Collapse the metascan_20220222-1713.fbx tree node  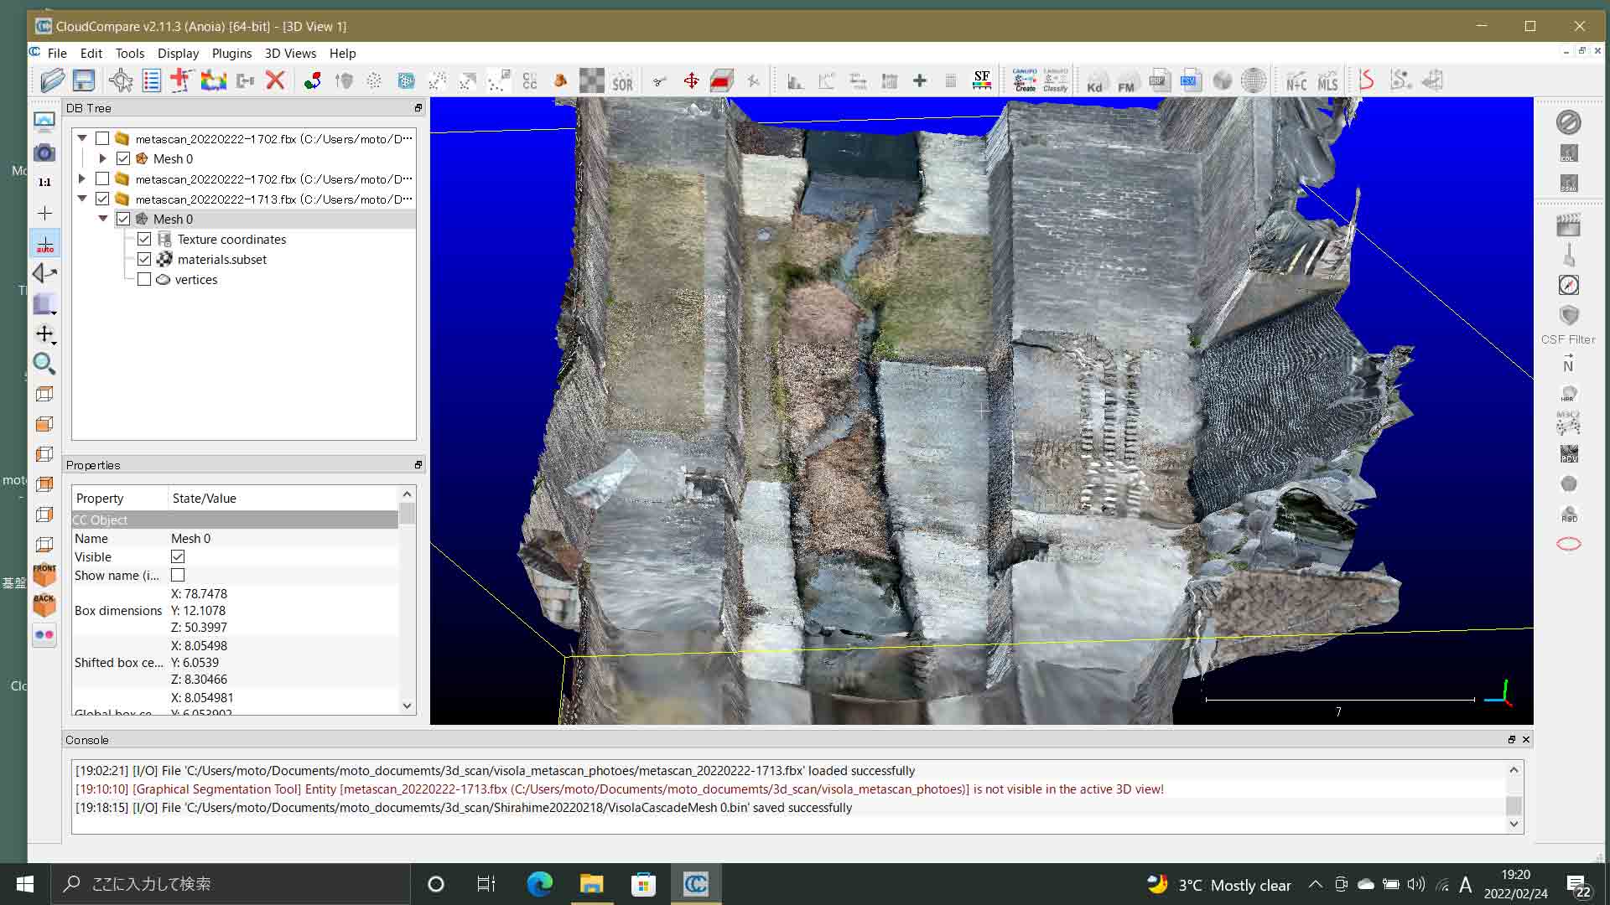(82, 199)
